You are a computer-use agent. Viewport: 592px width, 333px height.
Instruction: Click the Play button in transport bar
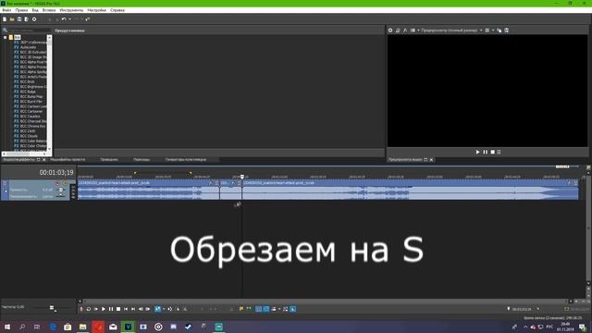[x=104, y=309]
